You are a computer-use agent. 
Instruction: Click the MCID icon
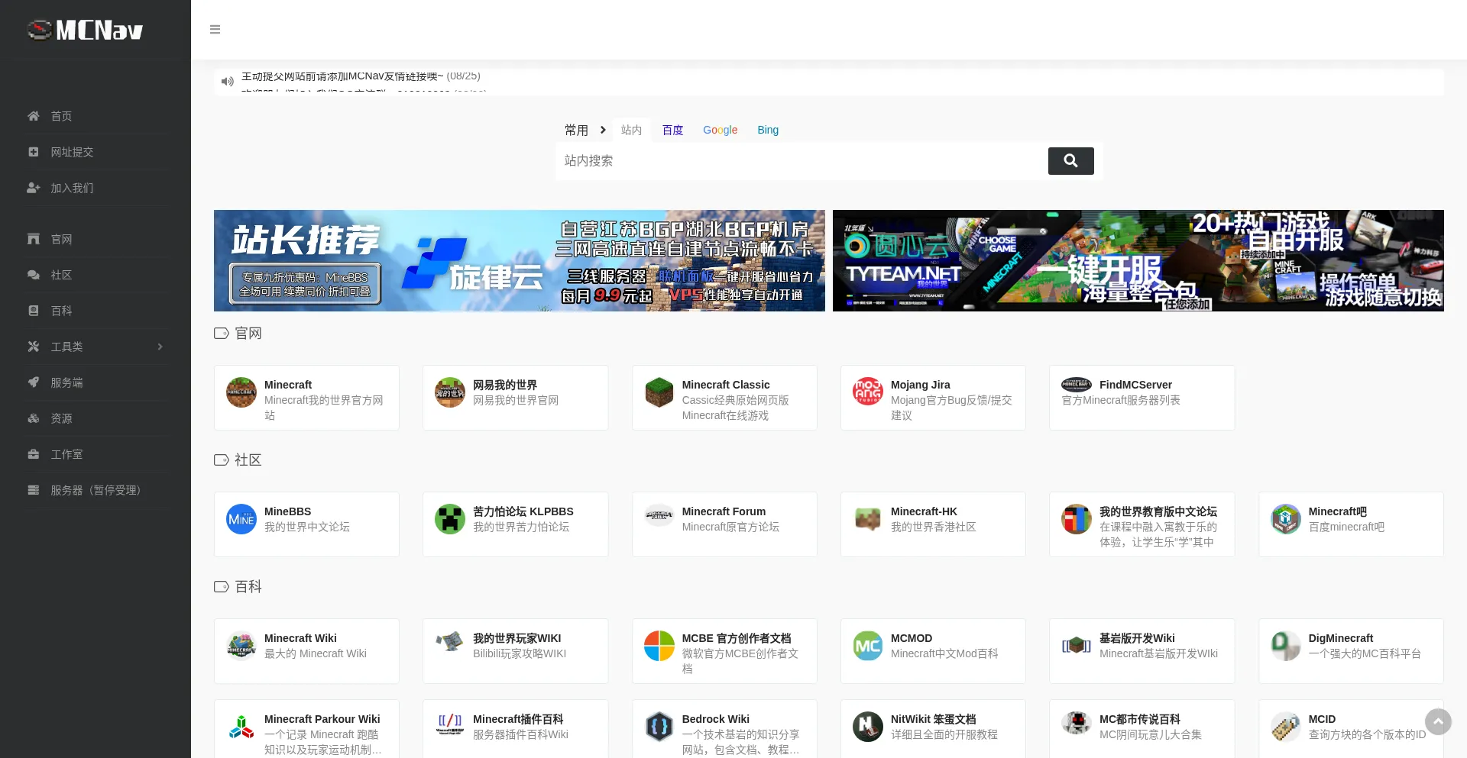(x=1286, y=727)
